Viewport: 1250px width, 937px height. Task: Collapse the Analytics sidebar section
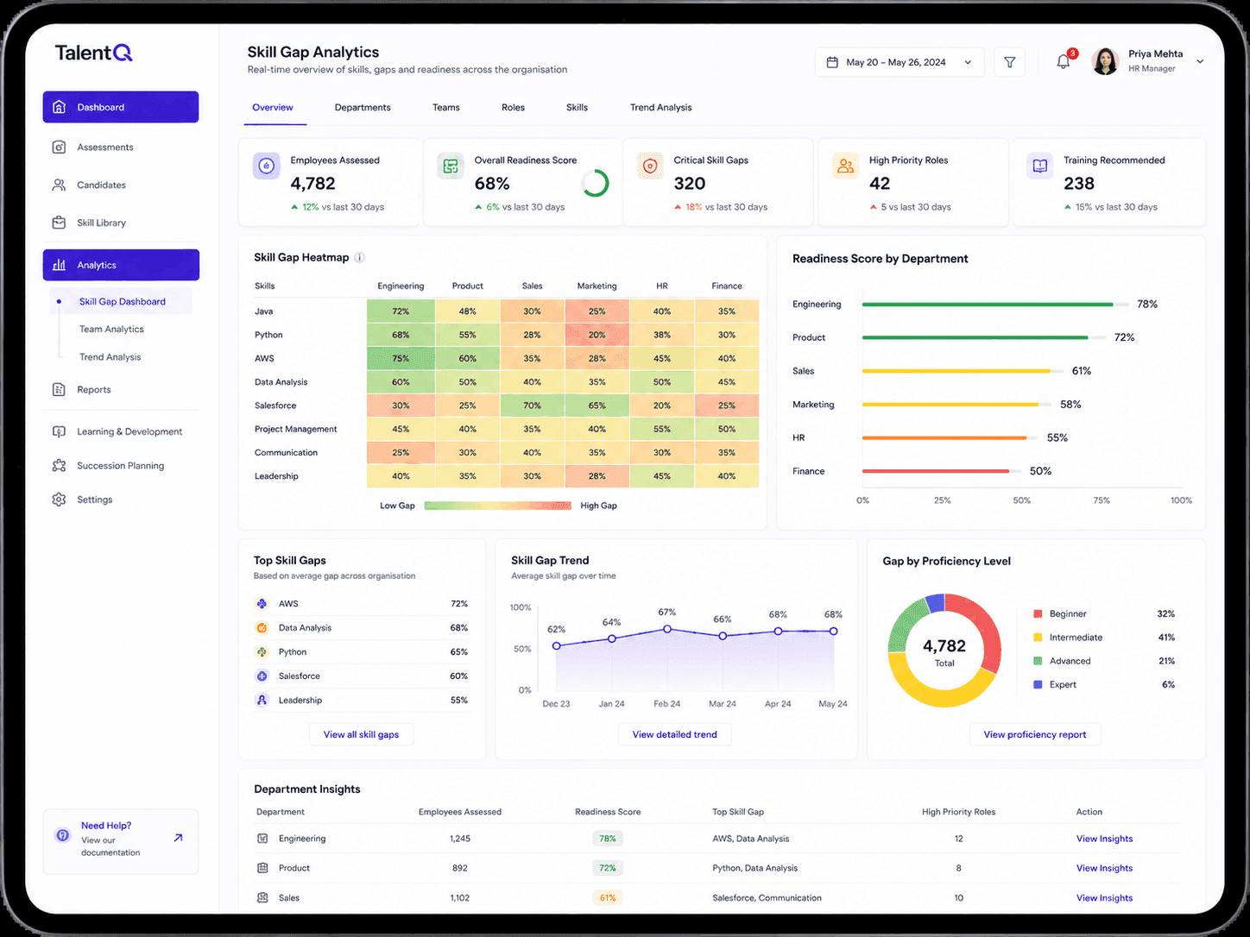121,265
